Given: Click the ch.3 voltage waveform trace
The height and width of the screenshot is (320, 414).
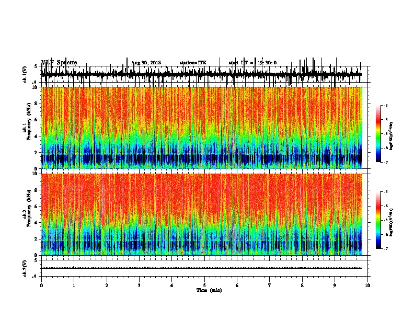Looking at the screenshot, I should [202, 268].
